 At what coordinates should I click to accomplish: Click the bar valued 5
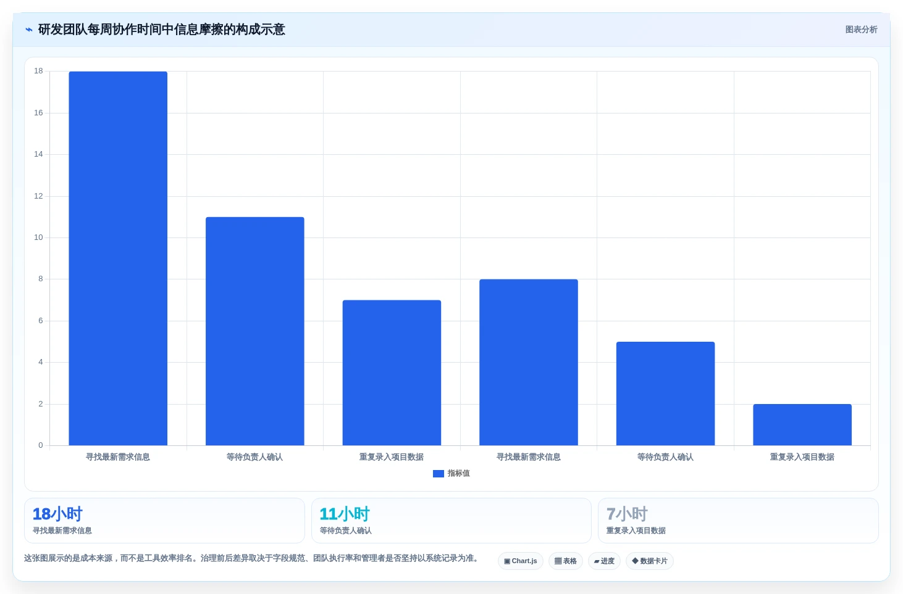(x=665, y=394)
